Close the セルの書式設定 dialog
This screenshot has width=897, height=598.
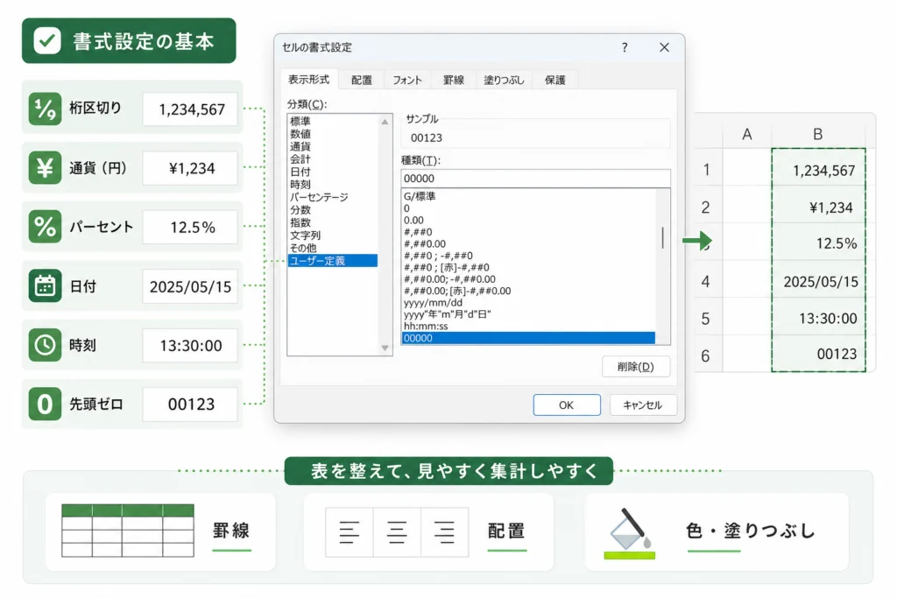tap(664, 47)
